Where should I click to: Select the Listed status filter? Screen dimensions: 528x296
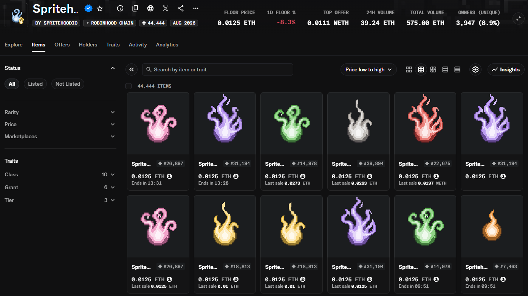[35, 84]
